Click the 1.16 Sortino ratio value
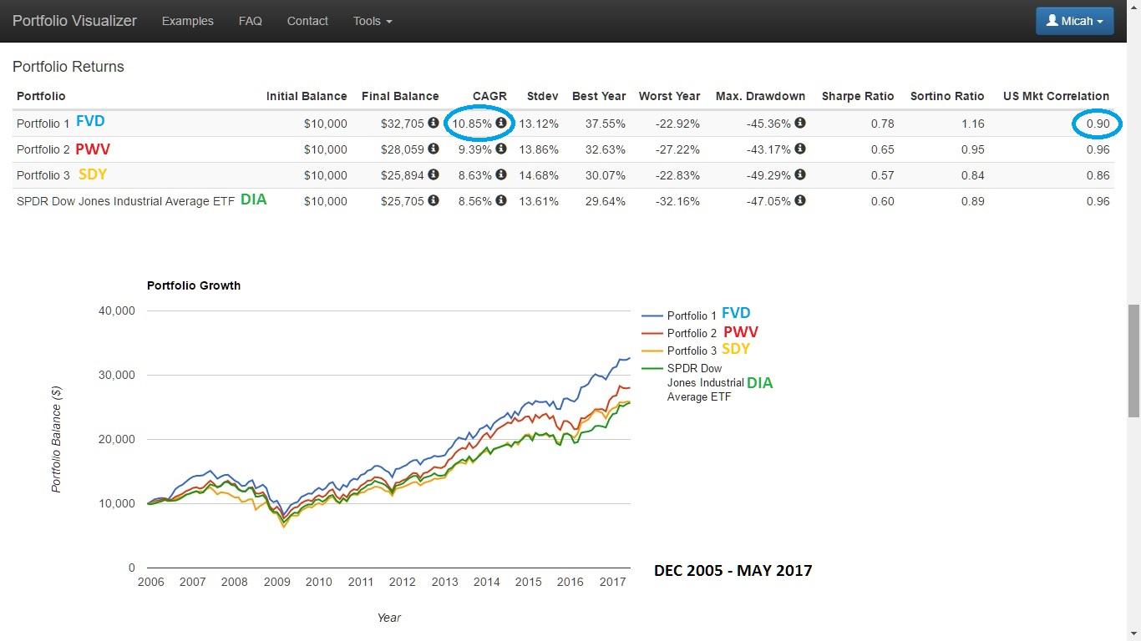This screenshot has width=1141, height=641. pos(973,124)
